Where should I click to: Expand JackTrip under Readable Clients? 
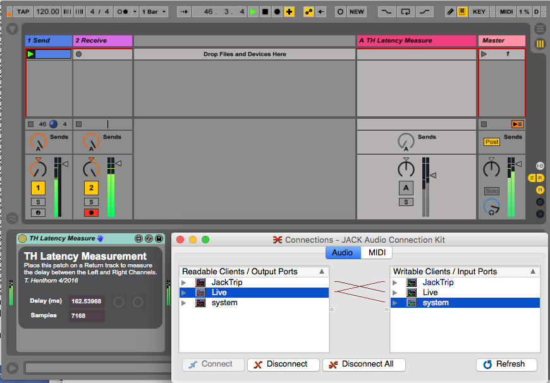click(x=184, y=283)
